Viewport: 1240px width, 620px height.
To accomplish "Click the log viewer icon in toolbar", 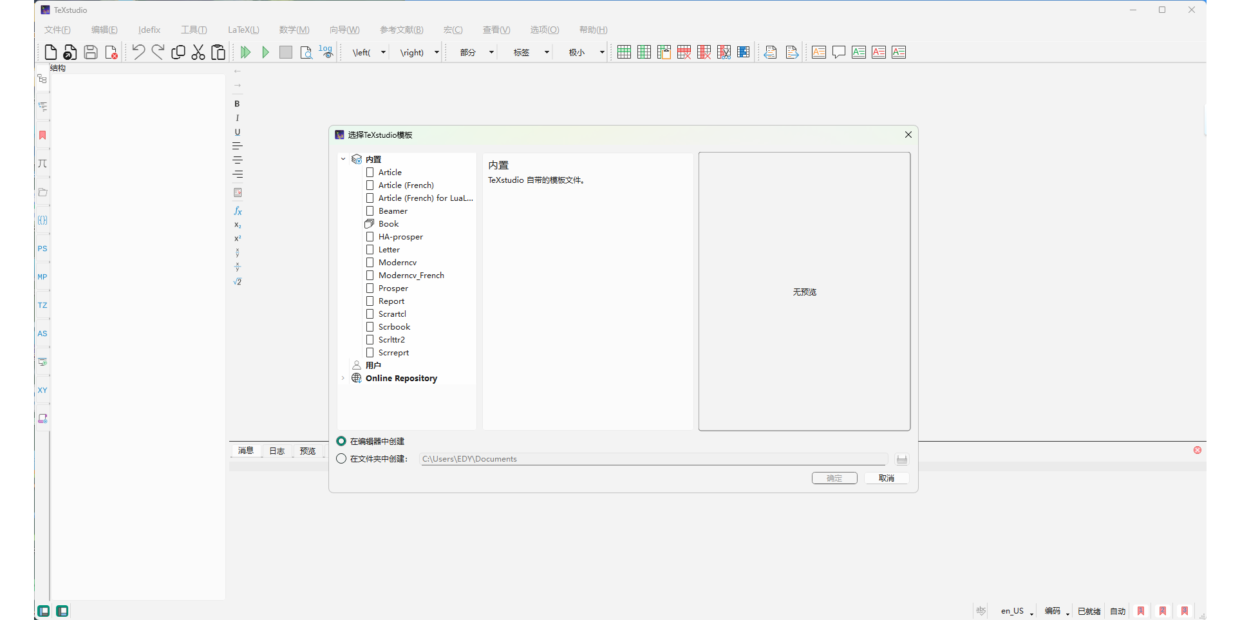I will (x=326, y=52).
